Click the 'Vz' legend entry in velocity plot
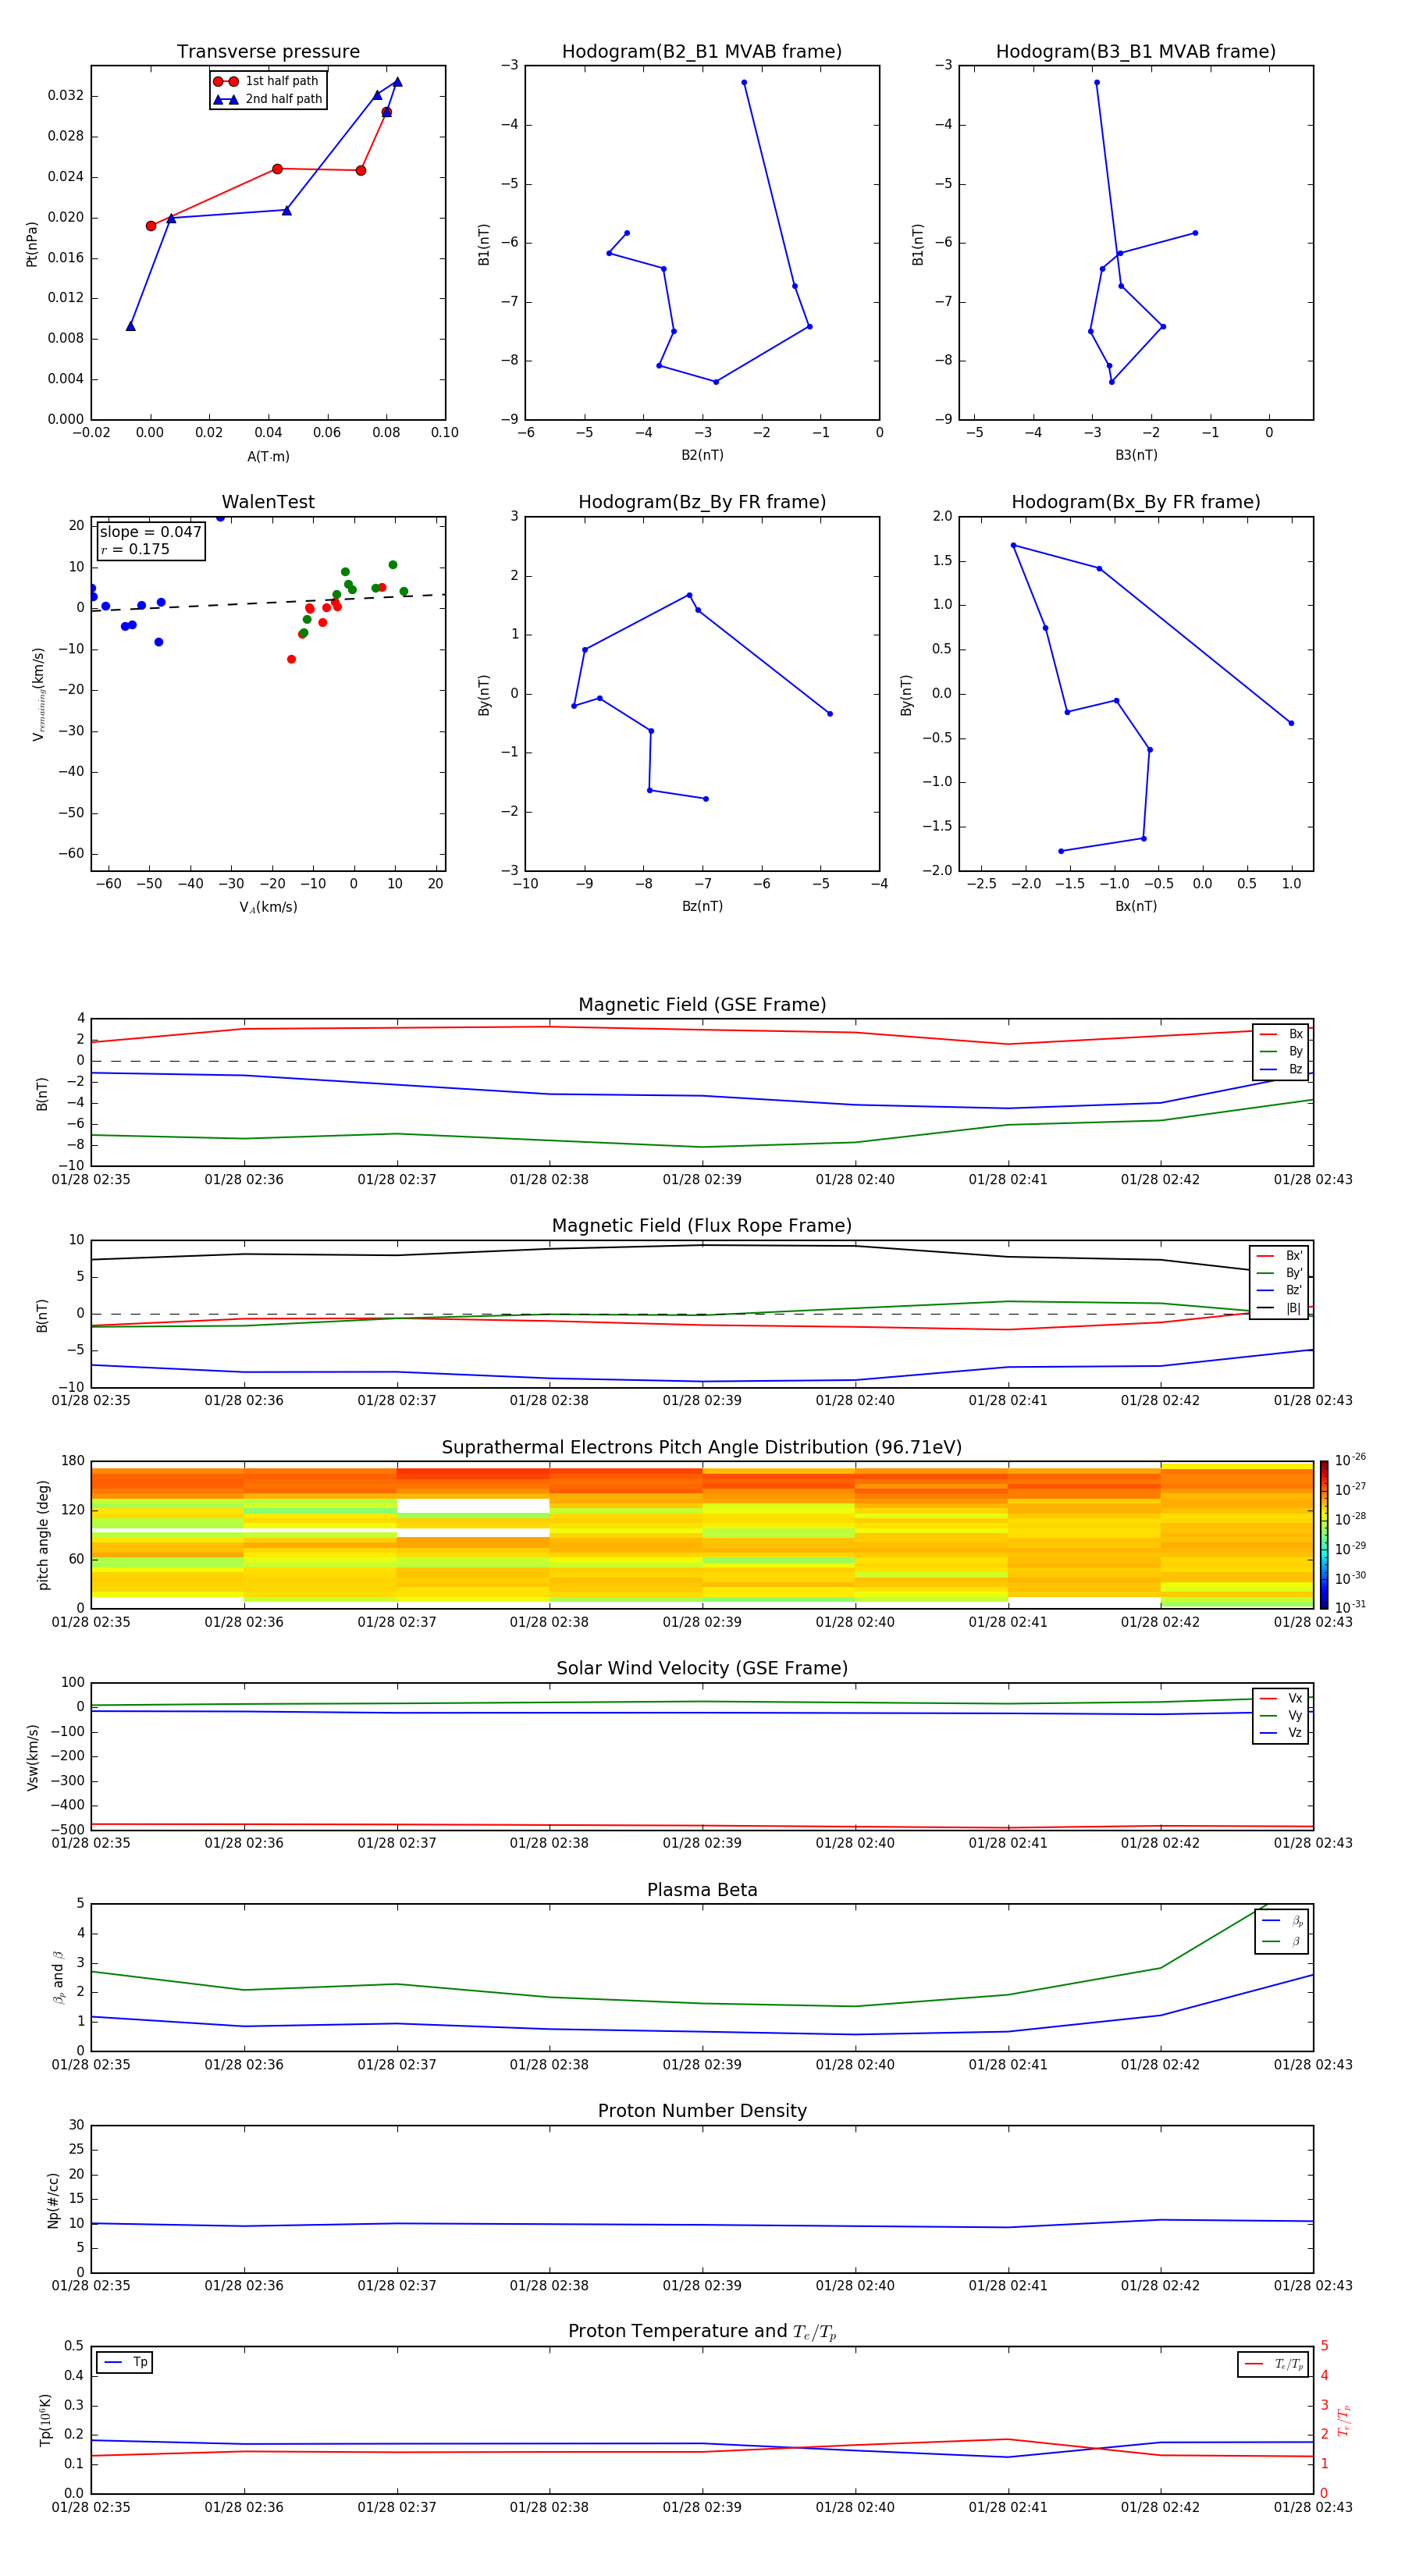The height and width of the screenshot is (2576, 1405). [x=1281, y=1733]
